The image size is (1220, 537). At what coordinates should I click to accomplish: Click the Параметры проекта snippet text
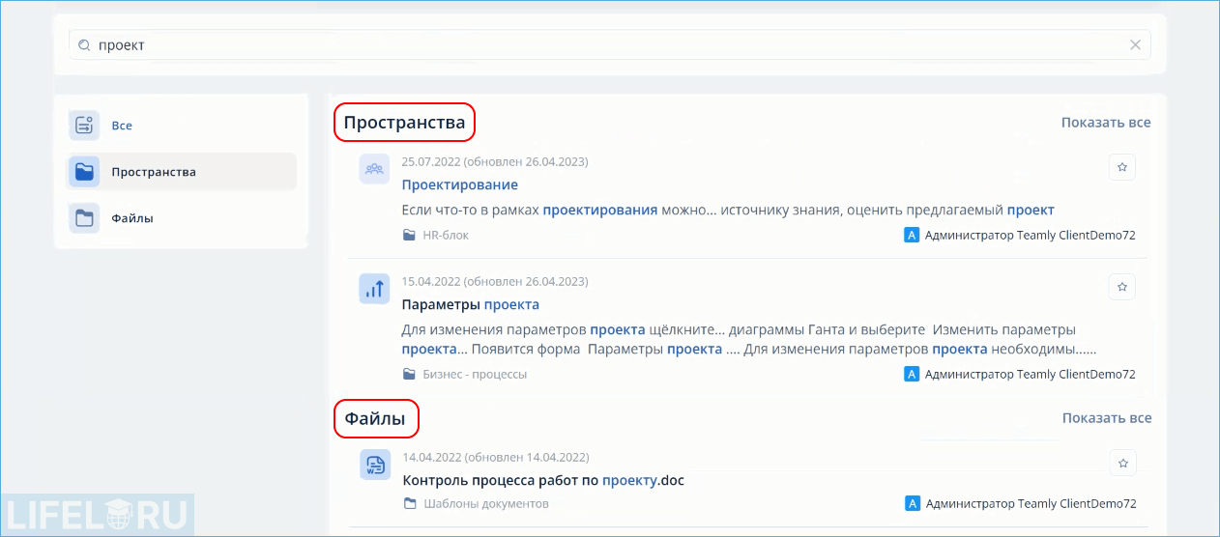[x=749, y=339]
